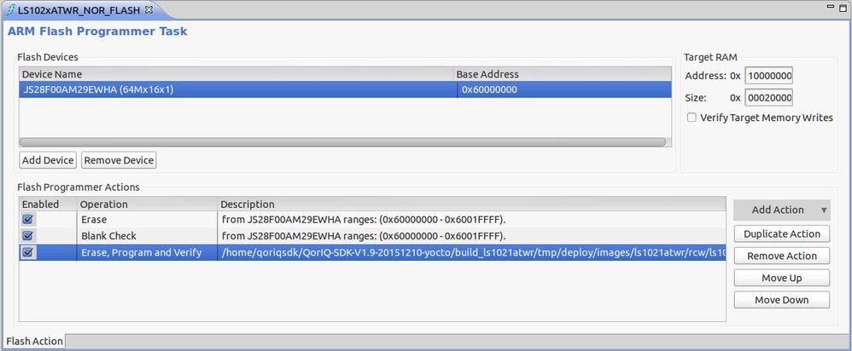Click Duplicate Action button

point(781,234)
